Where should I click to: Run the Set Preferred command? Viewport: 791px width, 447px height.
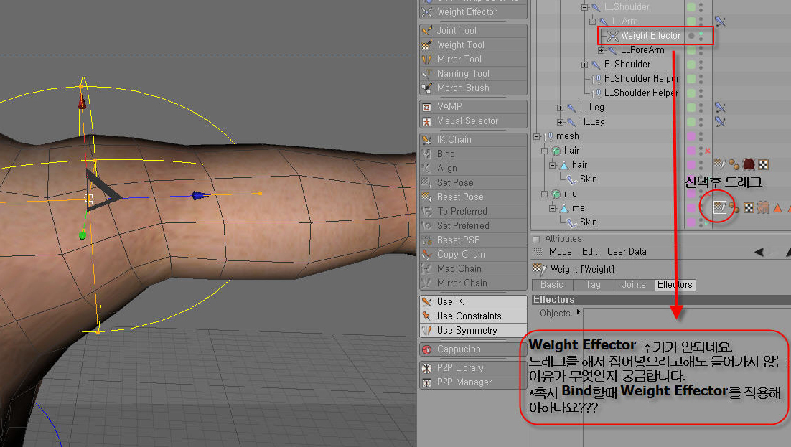[x=473, y=225]
